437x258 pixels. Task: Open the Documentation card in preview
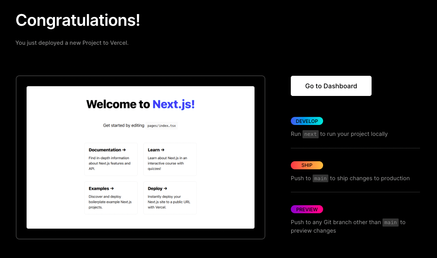(x=111, y=159)
